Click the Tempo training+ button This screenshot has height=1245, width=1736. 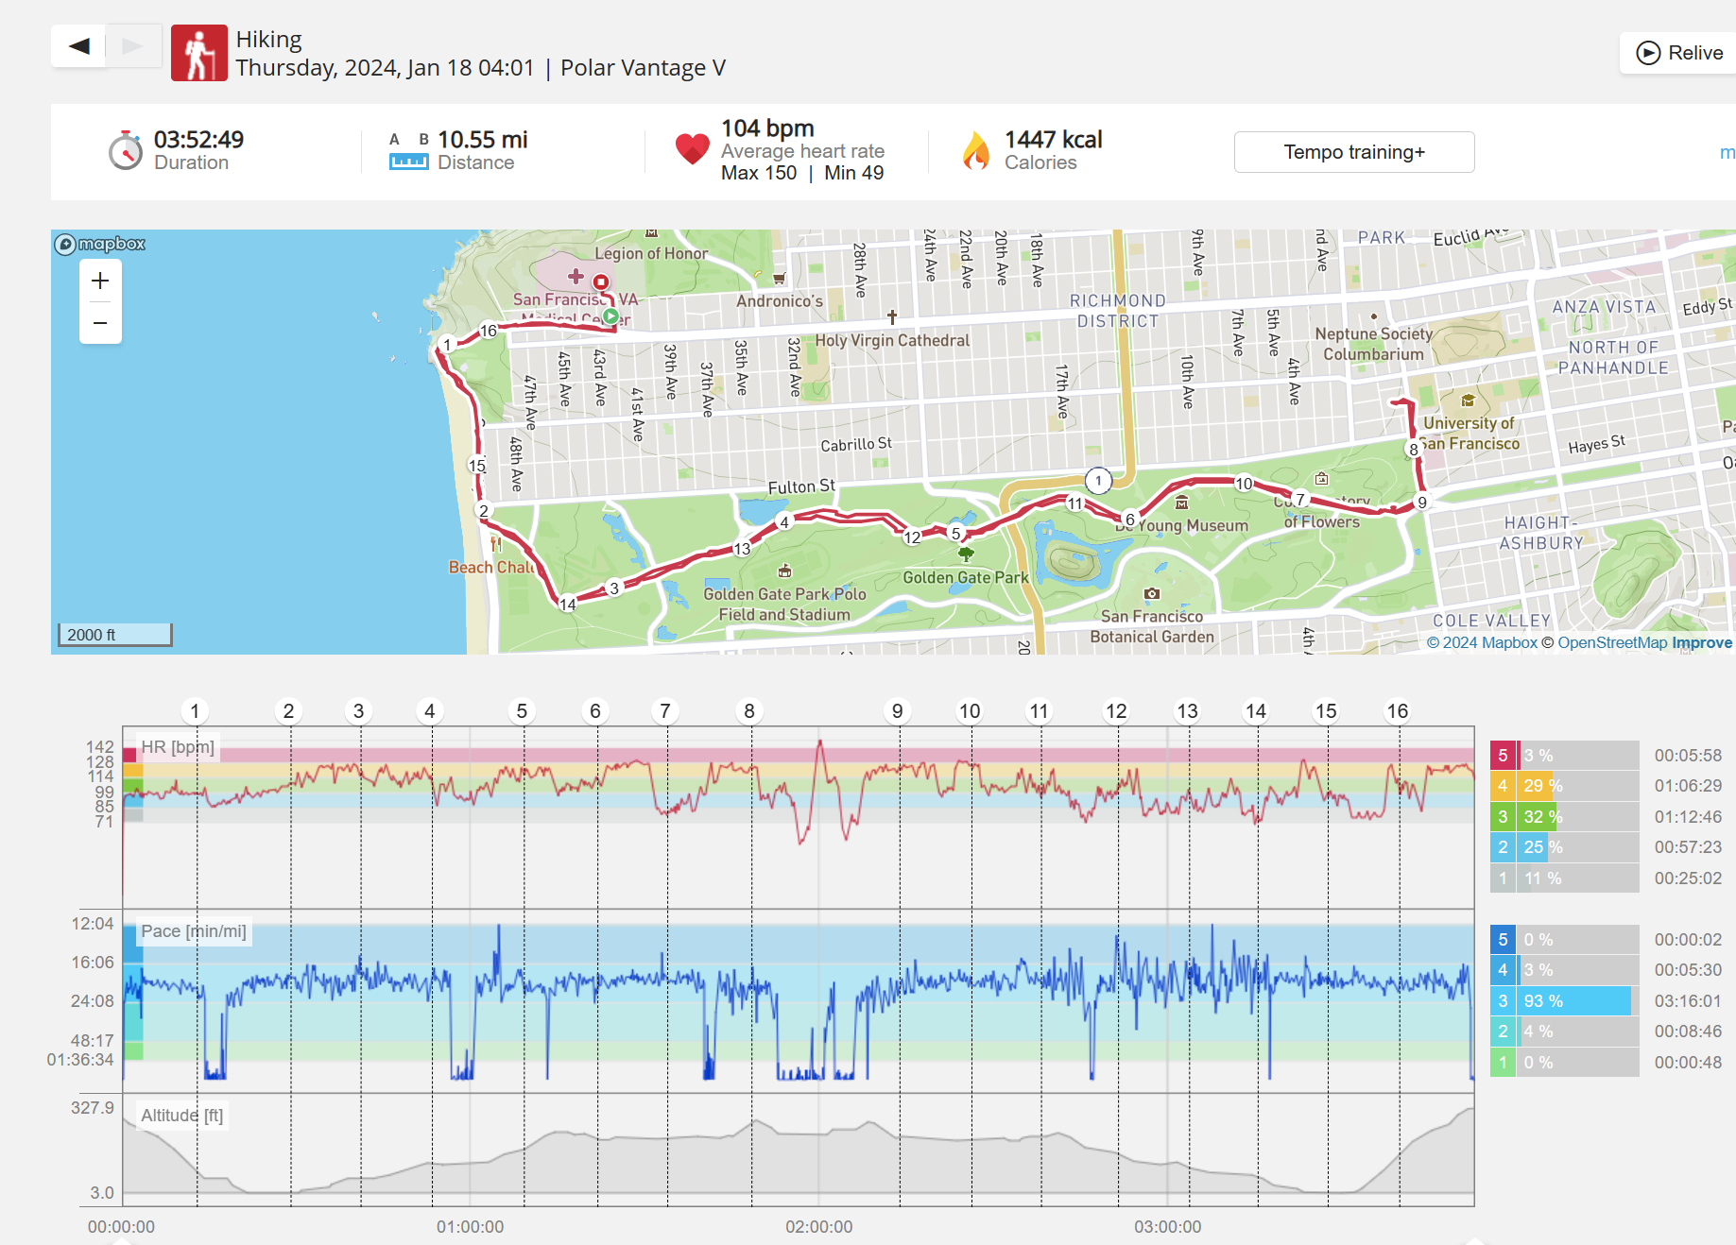[x=1353, y=152]
